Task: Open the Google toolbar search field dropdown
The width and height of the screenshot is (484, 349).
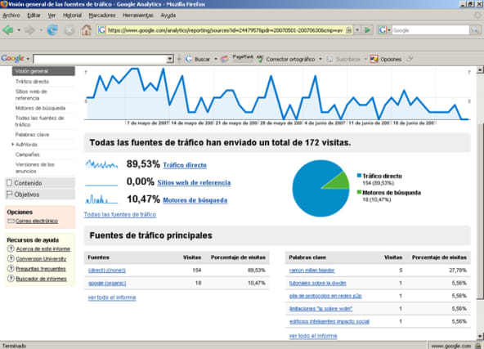Action: [170, 59]
